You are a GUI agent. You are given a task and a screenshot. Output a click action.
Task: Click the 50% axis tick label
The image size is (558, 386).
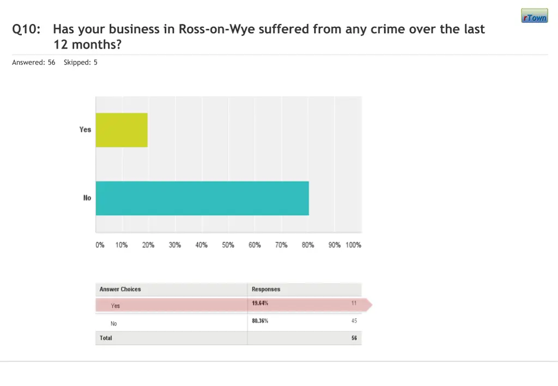tap(228, 245)
